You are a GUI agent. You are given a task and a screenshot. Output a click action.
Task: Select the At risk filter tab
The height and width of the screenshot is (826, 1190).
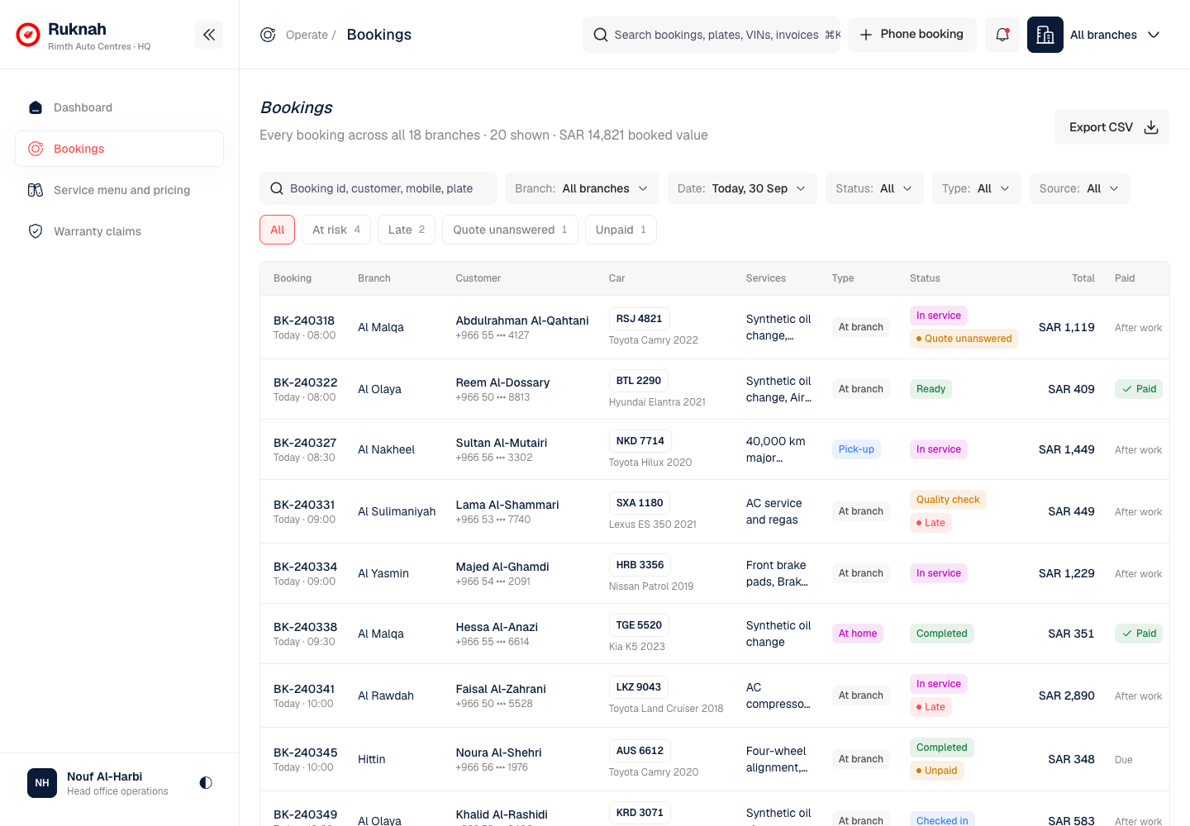tap(336, 230)
